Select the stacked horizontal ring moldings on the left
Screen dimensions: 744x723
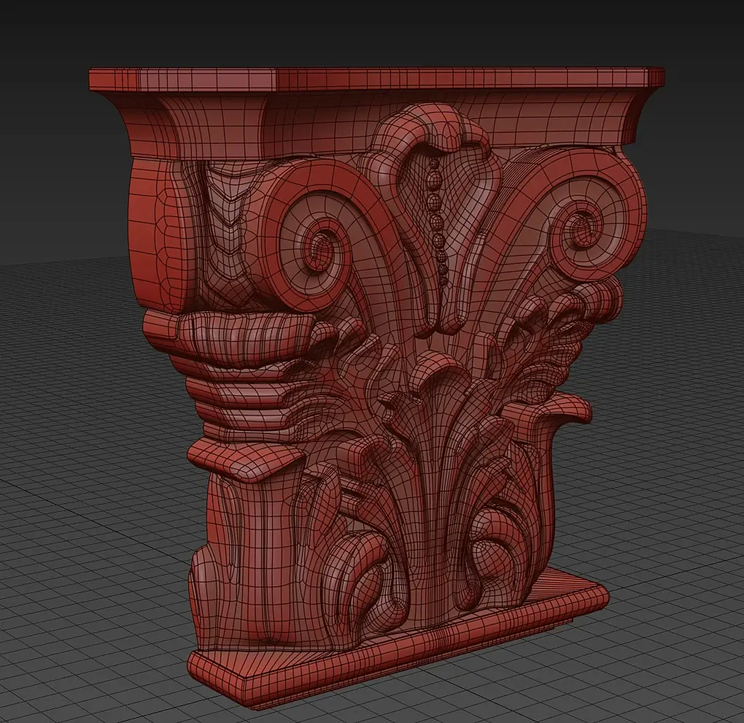tap(242, 403)
